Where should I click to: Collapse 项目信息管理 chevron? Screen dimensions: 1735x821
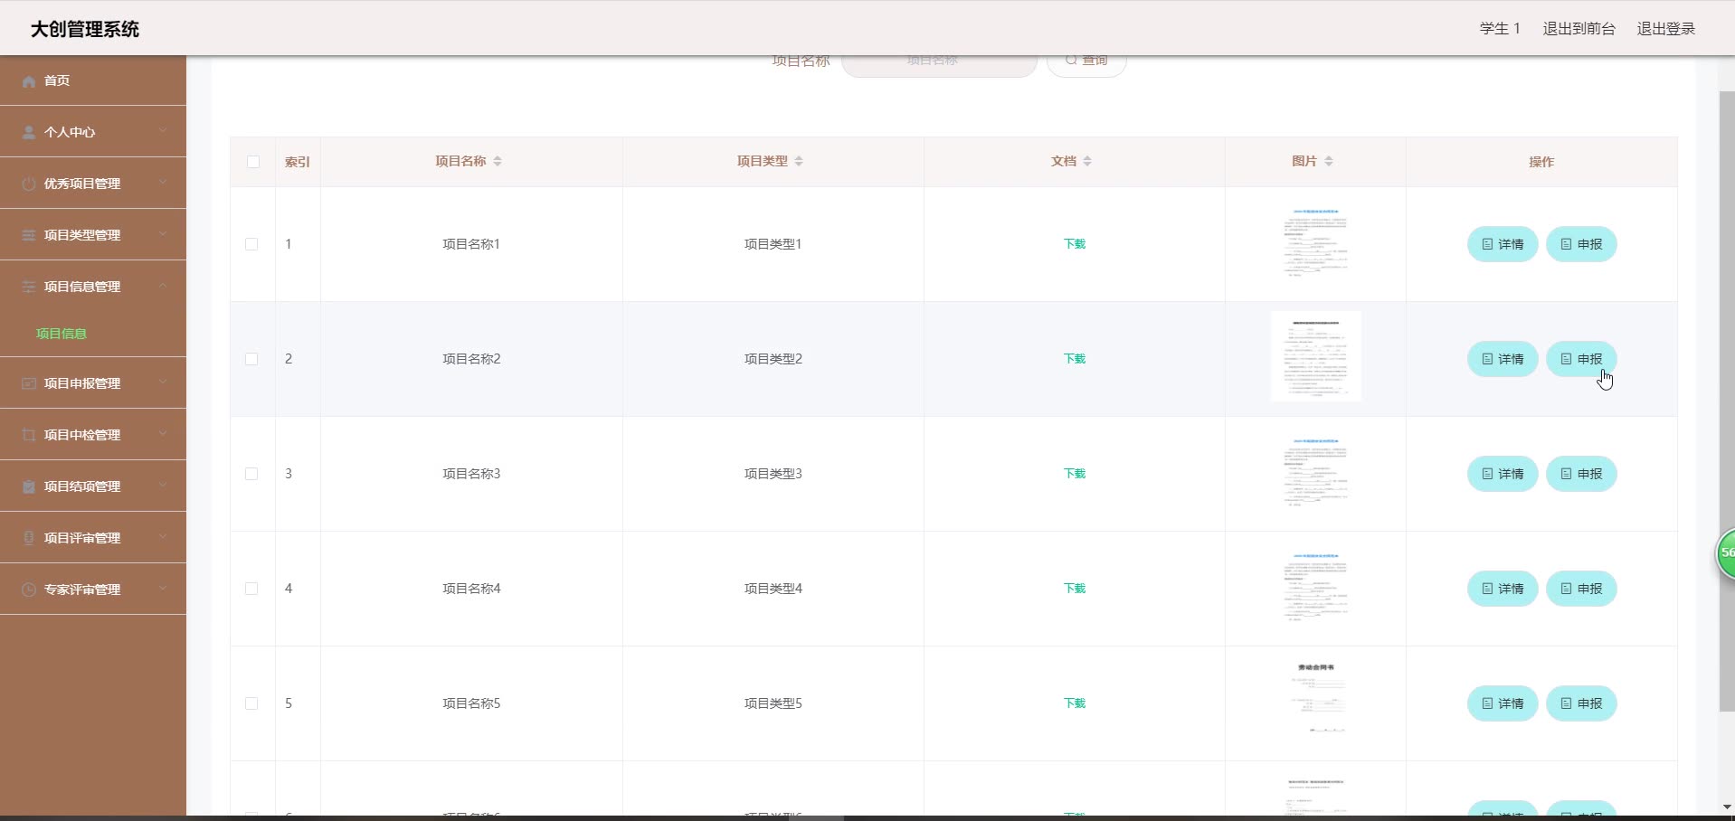tap(163, 286)
